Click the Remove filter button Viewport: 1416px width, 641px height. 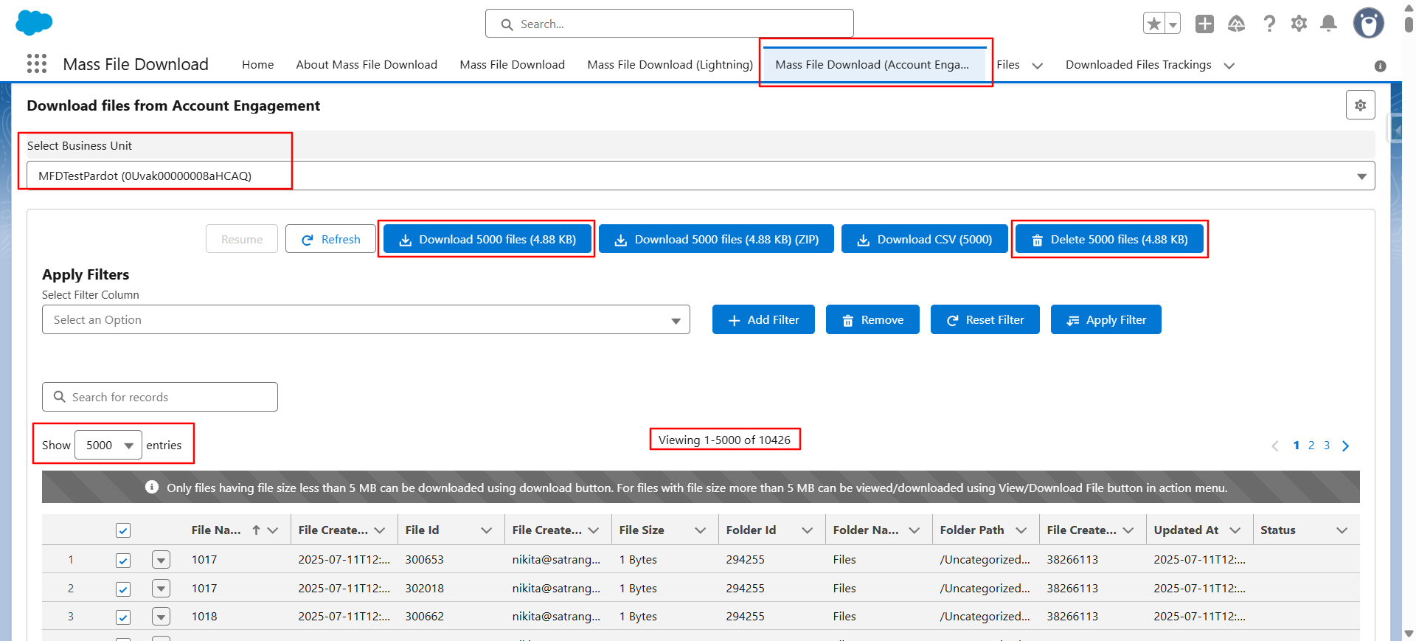[872, 319]
